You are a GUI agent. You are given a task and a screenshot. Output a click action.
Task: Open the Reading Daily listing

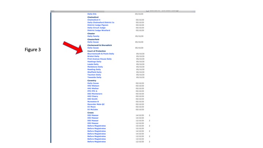94,69
